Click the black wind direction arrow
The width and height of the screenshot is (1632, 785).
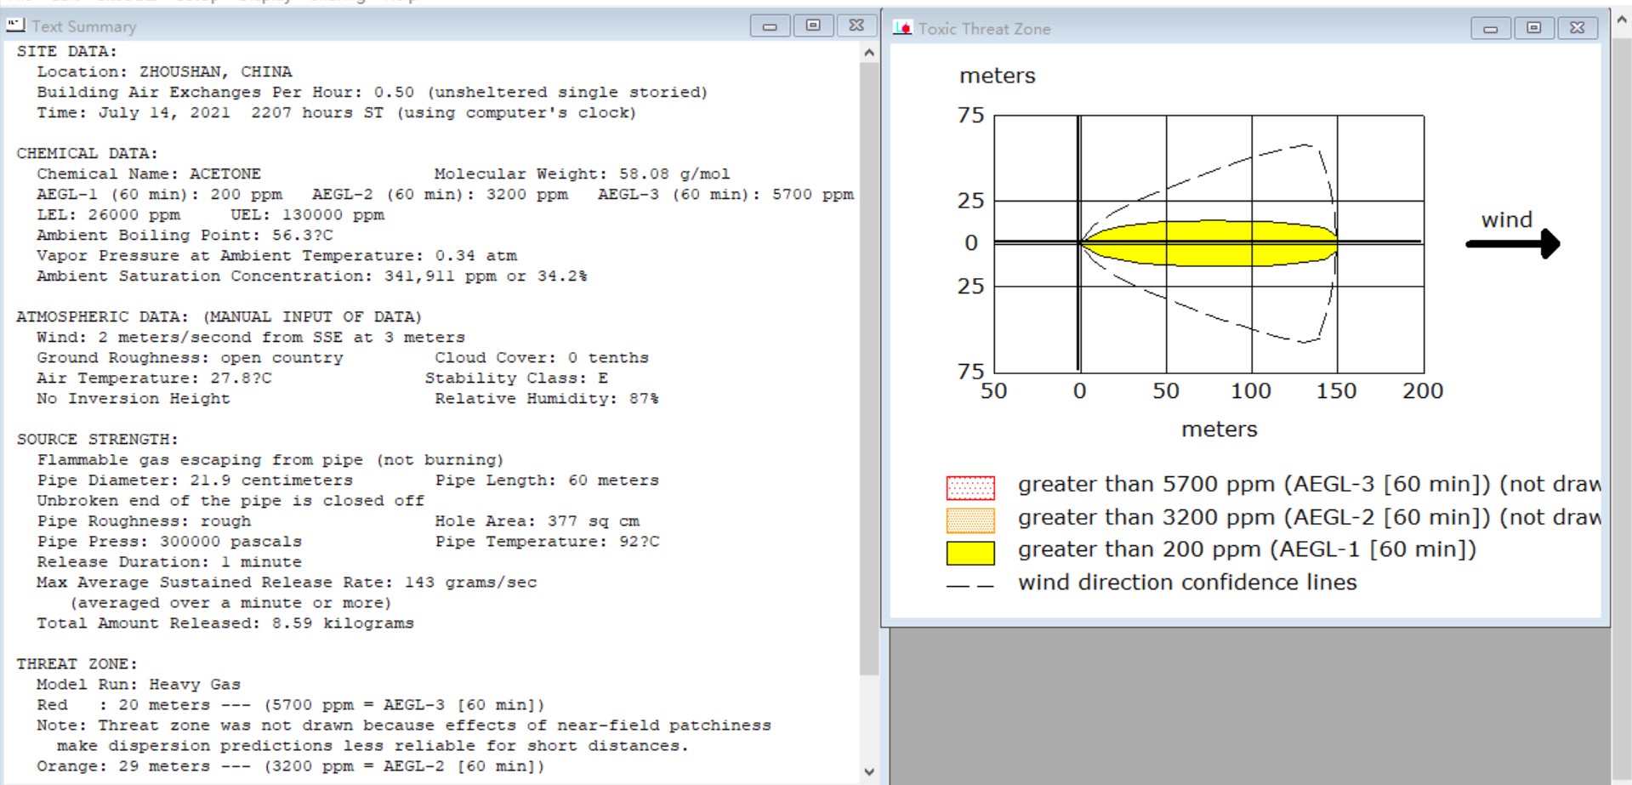[1513, 244]
